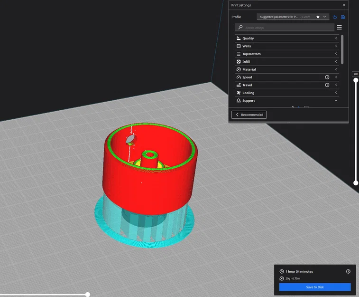This screenshot has height=297, width=359.
Task: Click the star icon in the profile selector
Action: pos(318,17)
